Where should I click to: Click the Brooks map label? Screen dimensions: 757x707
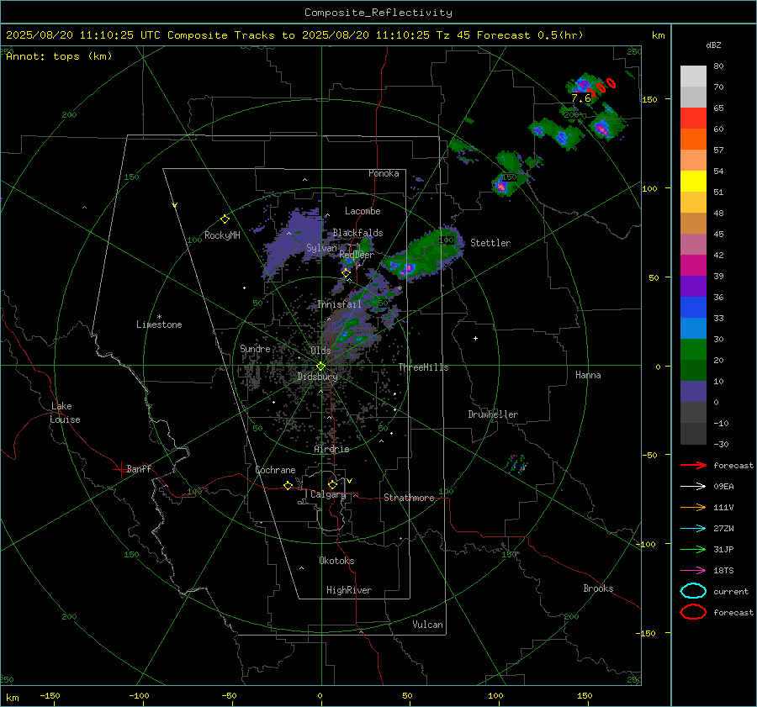pyautogui.click(x=598, y=588)
